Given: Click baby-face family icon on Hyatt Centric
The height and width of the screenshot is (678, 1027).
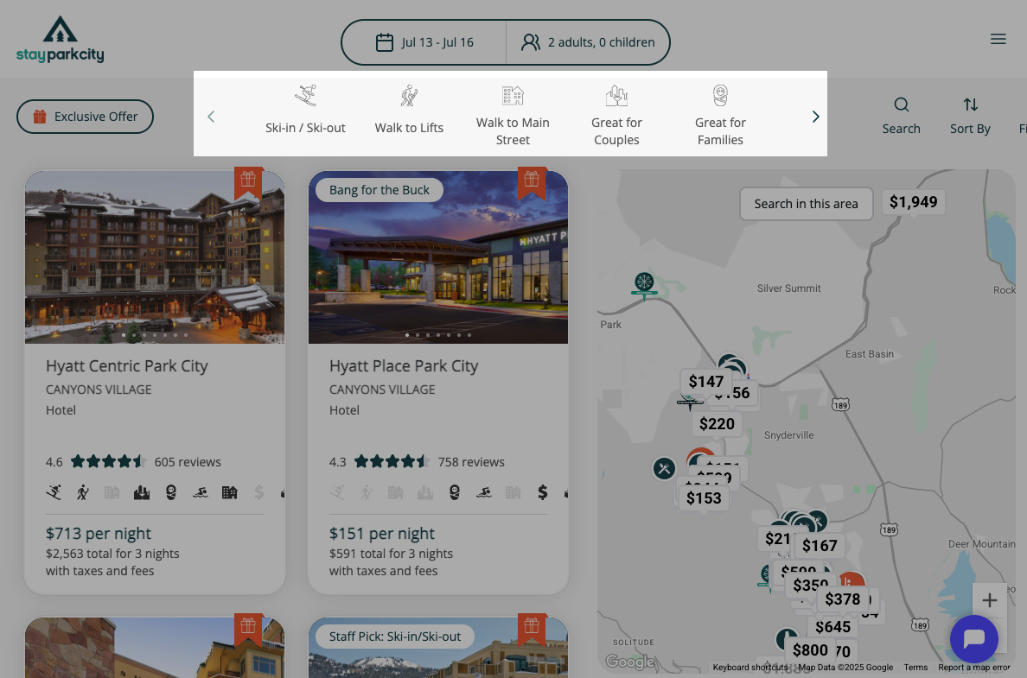Looking at the screenshot, I should point(171,492).
